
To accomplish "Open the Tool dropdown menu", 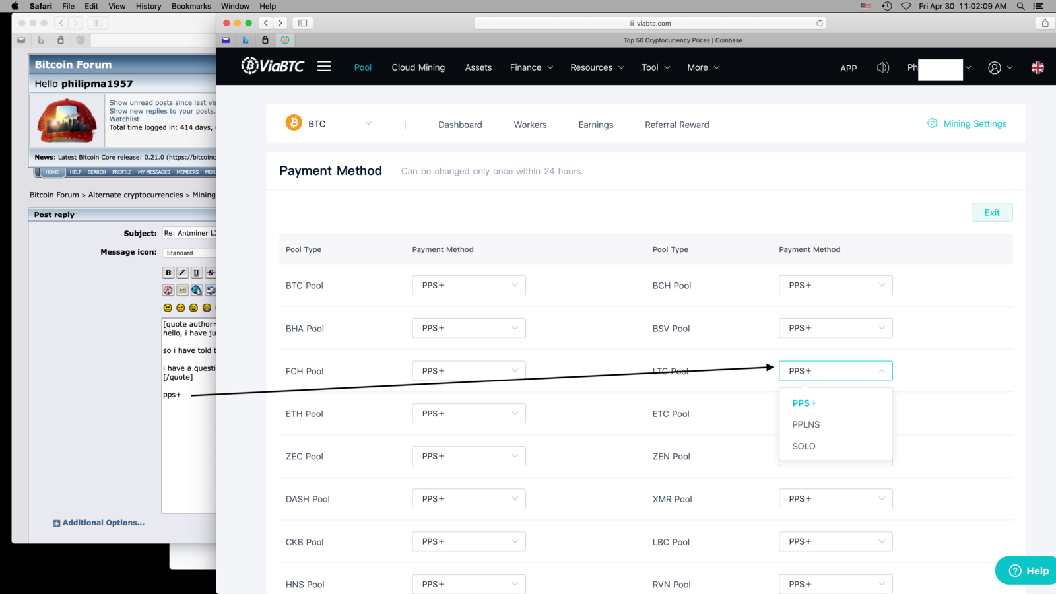I will 655,67.
